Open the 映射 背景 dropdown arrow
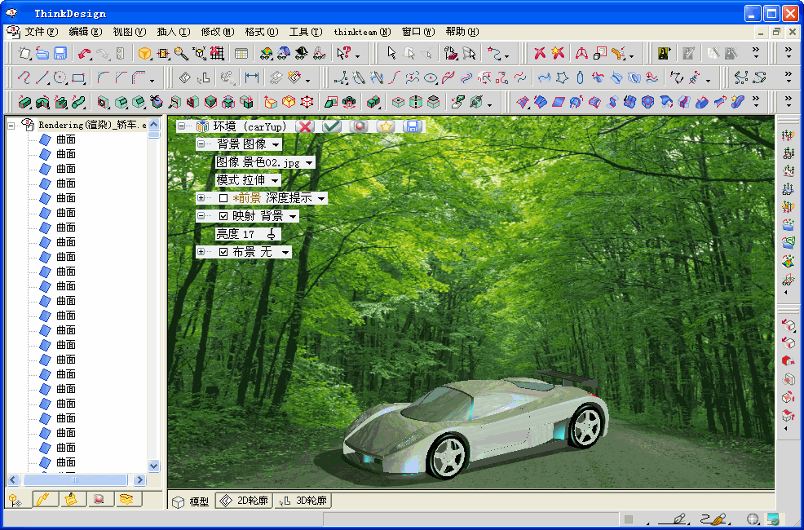The image size is (804, 530). click(292, 217)
